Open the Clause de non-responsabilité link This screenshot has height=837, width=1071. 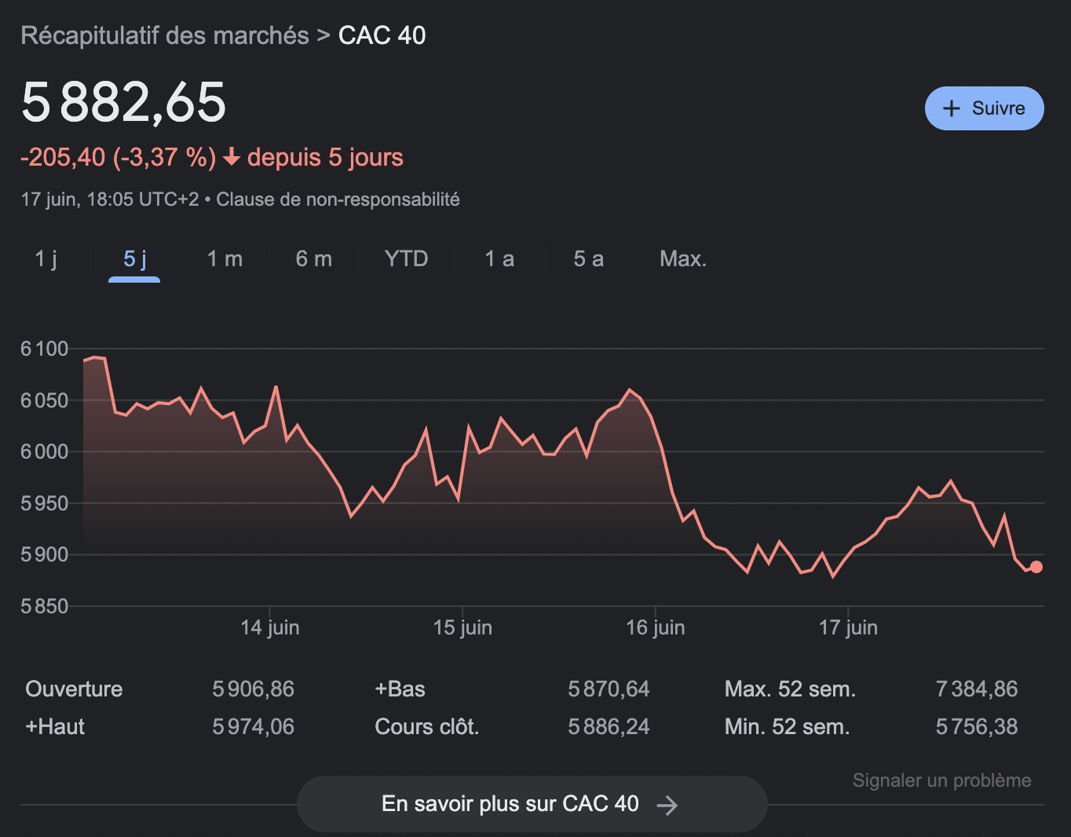point(338,199)
